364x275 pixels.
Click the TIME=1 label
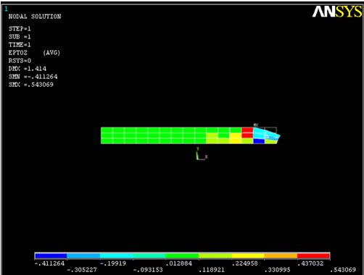20,45
